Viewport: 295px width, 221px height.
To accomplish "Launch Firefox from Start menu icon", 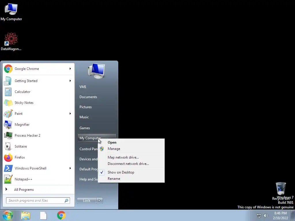I will 8,157.
